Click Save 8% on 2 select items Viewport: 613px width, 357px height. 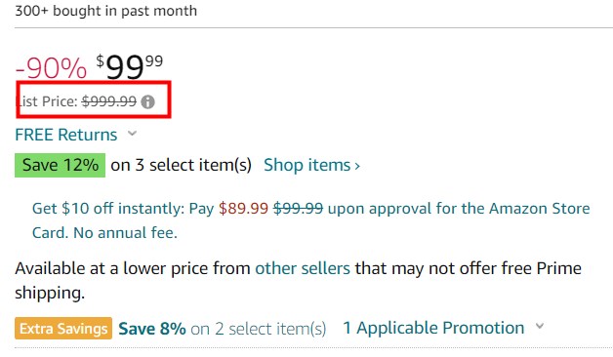tap(222, 329)
